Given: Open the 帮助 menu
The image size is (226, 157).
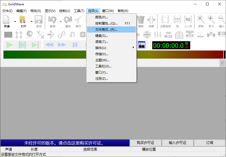Looking at the screenshot, I should tap(122, 11).
